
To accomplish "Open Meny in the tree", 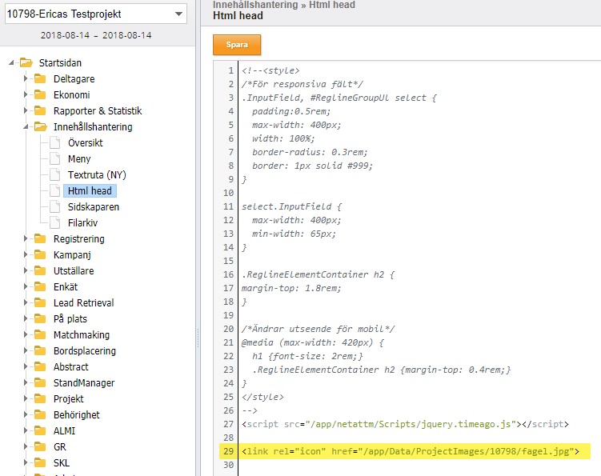I will pos(79,158).
